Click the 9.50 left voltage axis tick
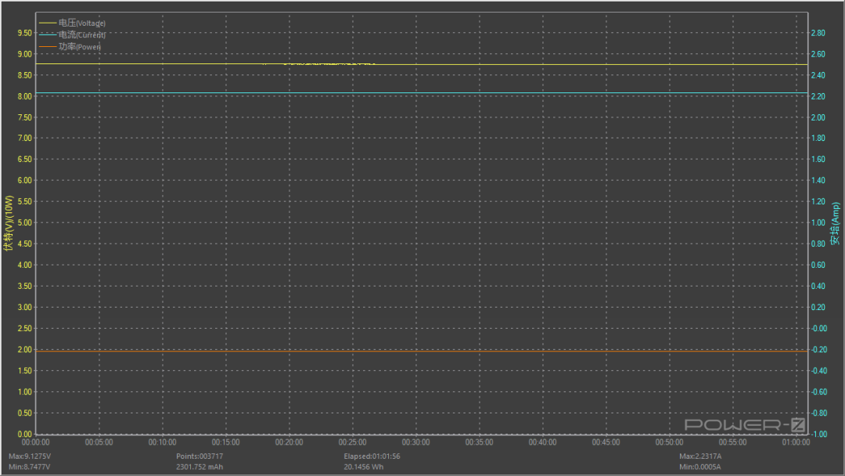 pyautogui.click(x=25, y=33)
